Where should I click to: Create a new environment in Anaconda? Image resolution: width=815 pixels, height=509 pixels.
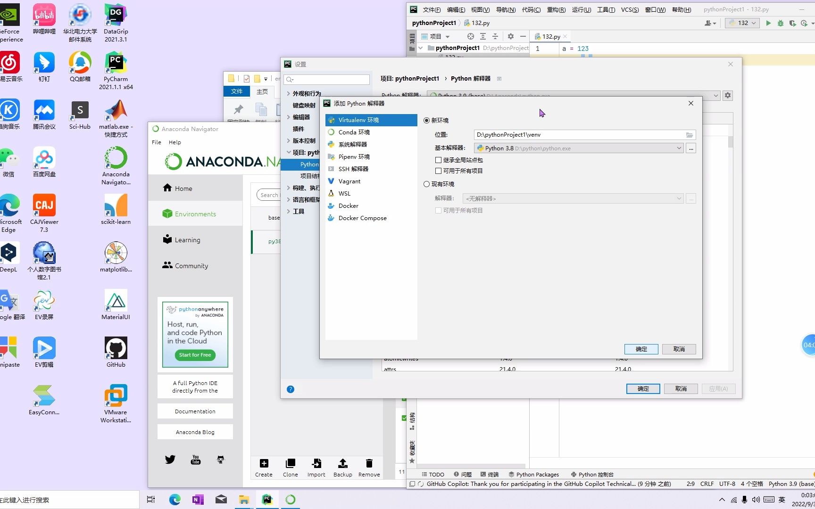(264, 468)
